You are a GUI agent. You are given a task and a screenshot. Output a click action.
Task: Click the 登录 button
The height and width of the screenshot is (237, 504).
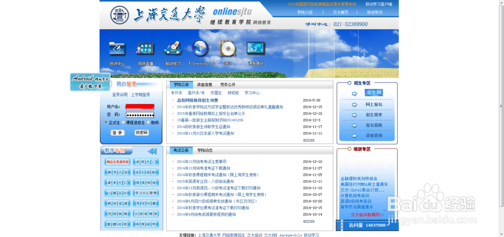point(117,133)
